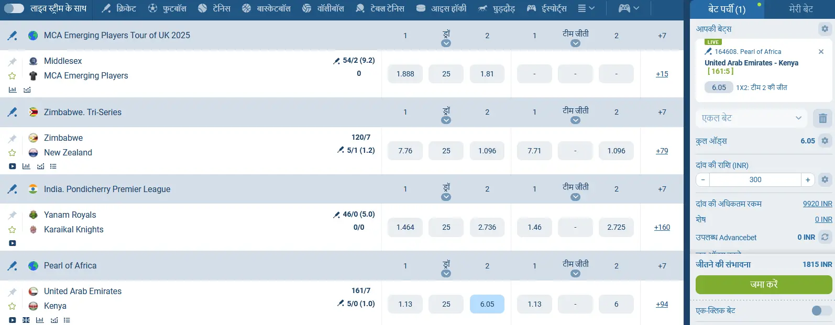Expand टीम जीती options for Zimbabwe Tri-Series
Image resolution: width=835 pixels, height=325 pixels.
[x=575, y=120]
